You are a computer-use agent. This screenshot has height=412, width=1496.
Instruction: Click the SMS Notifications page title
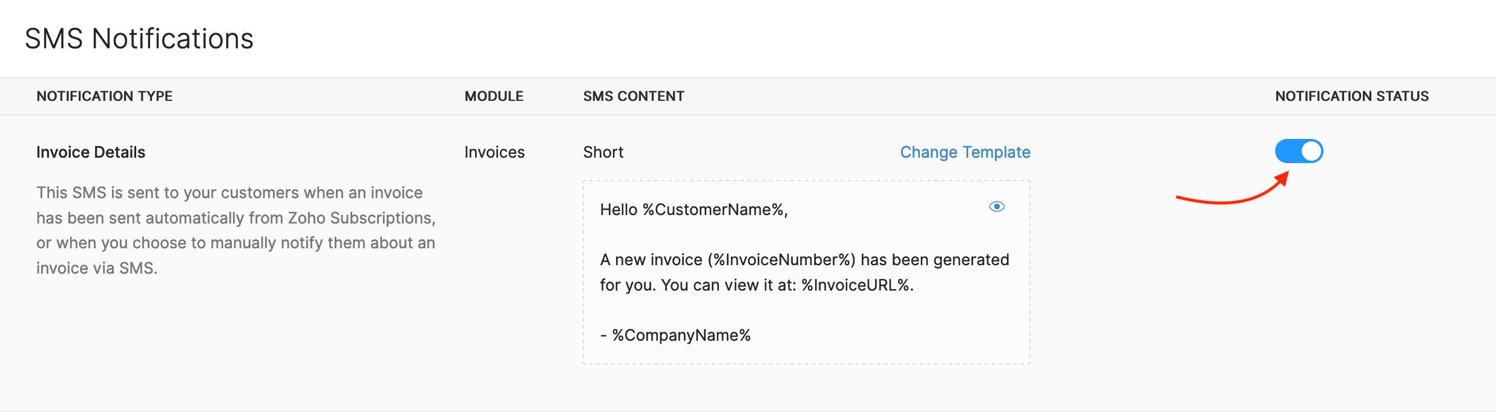[x=139, y=38]
